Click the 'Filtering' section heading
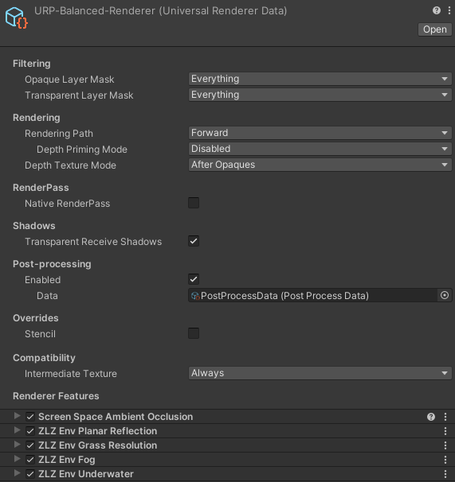 click(x=31, y=64)
